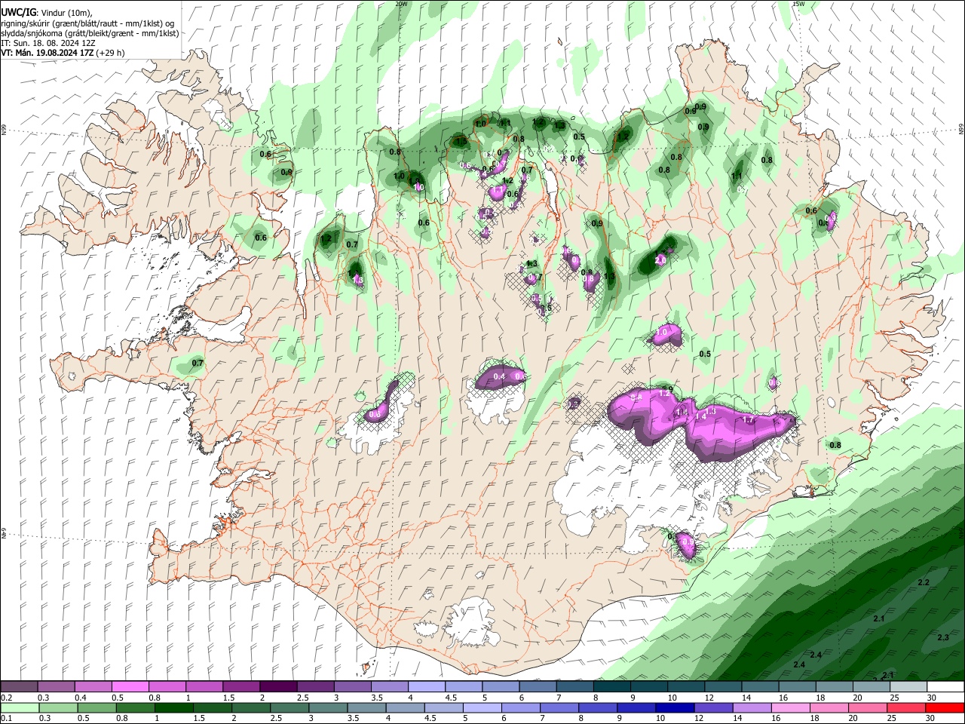Click the '1.7' value on the large purple snow area

(x=748, y=420)
